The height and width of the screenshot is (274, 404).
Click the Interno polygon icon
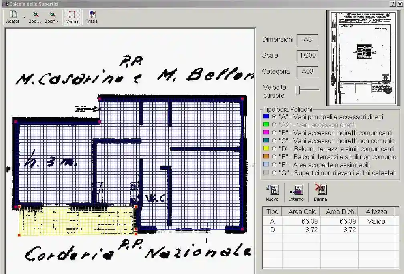pyautogui.click(x=296, y=193)
